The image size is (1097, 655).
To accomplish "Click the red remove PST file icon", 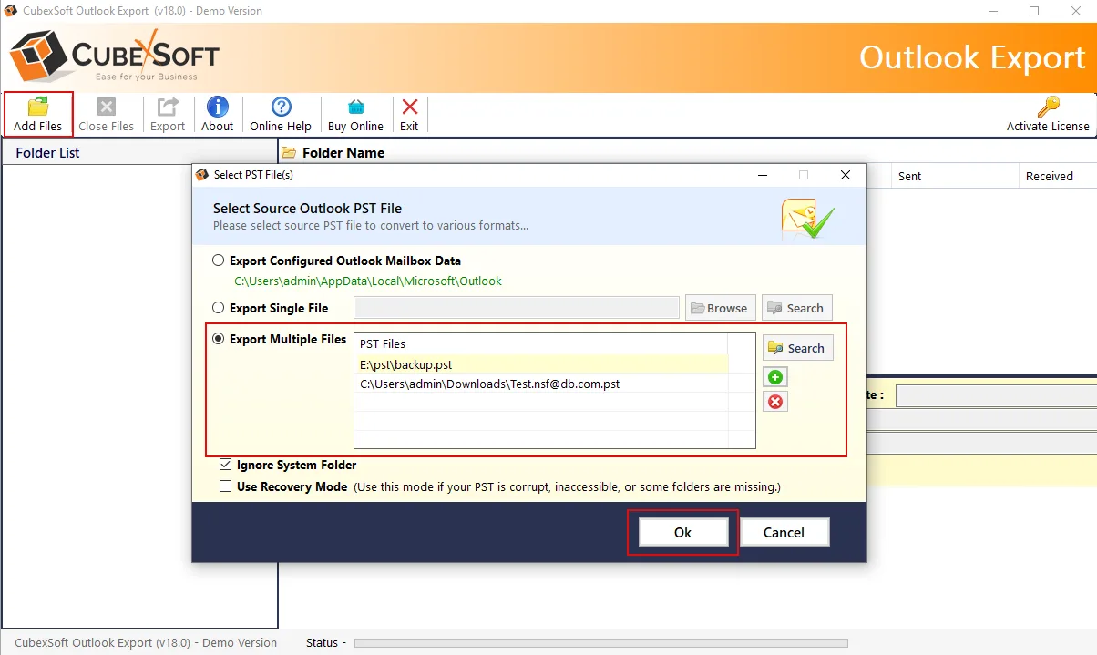I will click(x=775, y=402).
